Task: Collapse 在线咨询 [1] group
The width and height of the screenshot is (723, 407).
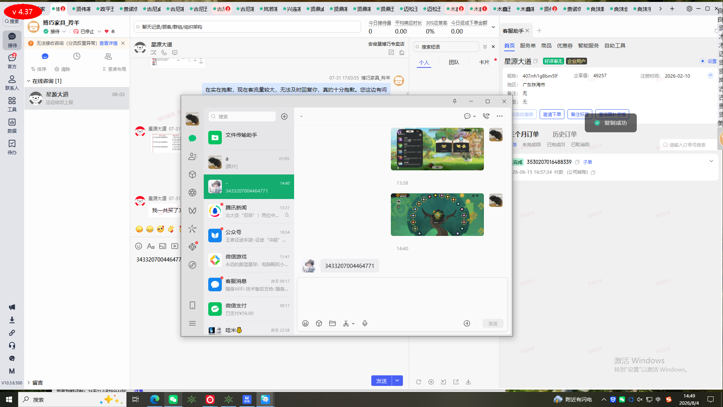Action: tap(29, 81)
